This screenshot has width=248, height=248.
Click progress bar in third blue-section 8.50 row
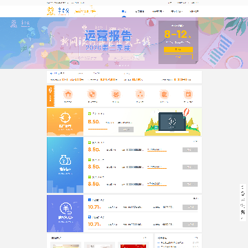tap(157, 185)
